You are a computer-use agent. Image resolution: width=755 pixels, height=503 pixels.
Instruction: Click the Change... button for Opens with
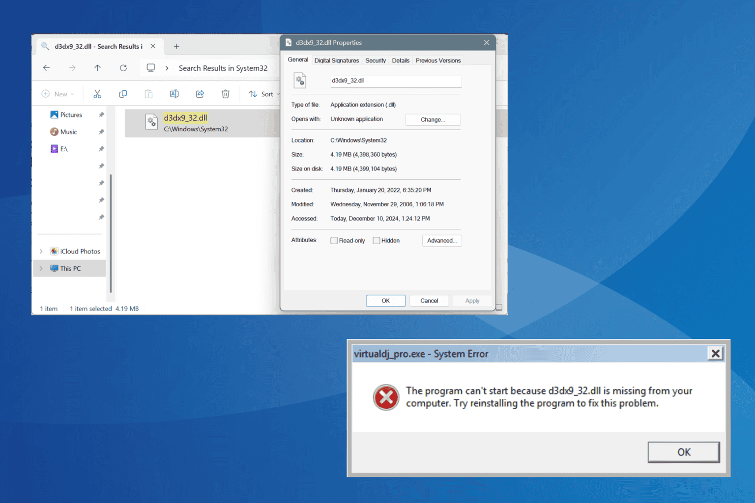(433, 119)
